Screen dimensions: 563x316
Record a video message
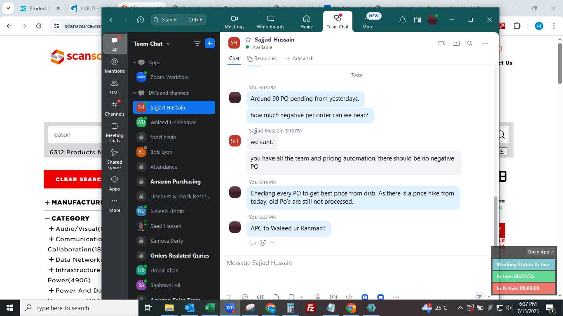point(333,297)
